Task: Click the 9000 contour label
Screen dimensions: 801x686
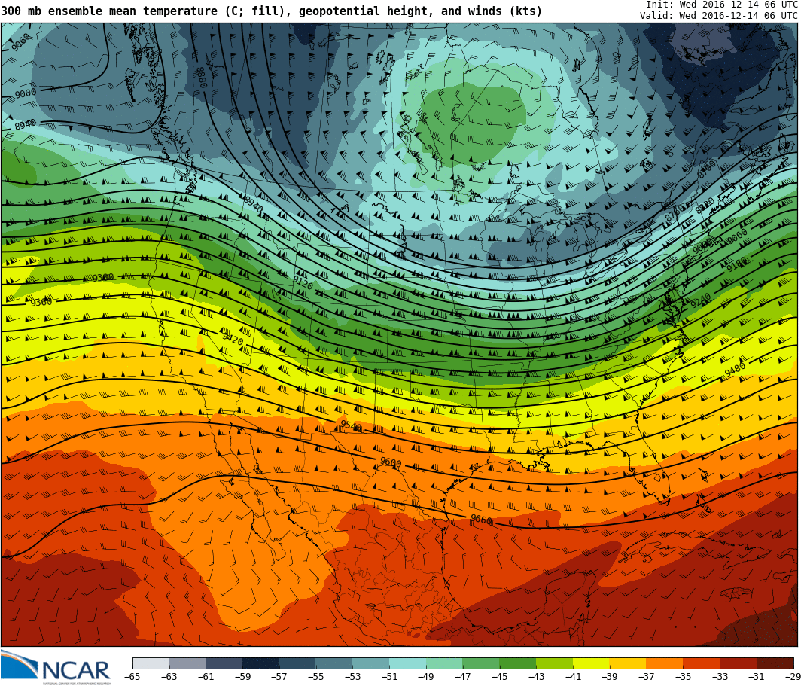Action: (25, 93)
